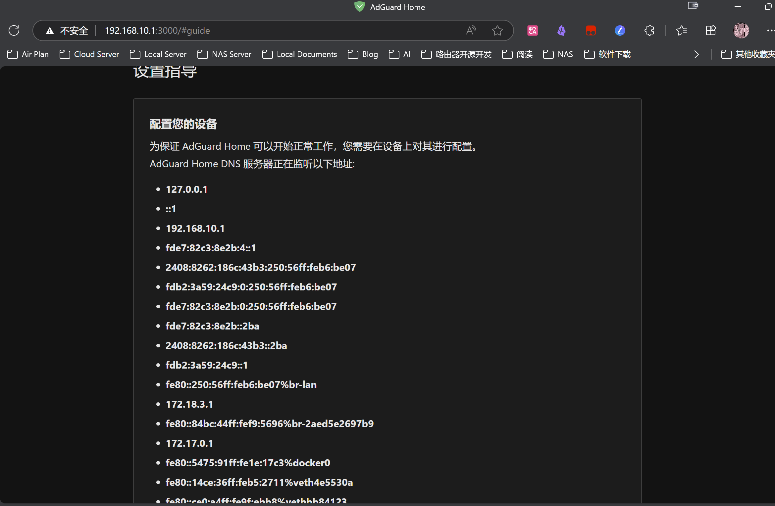Open the AI bookmarks folder

click(x=399, y=54)
